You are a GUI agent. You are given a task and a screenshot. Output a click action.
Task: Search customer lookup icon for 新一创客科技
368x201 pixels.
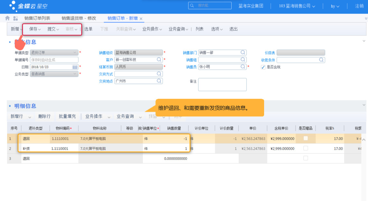[159, 59]
